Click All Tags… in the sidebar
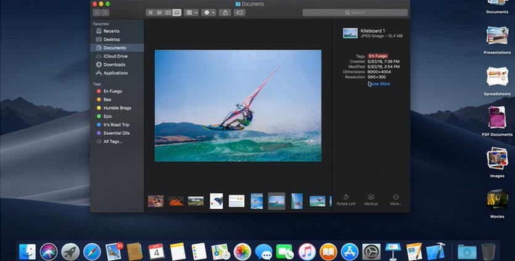Viewport: 515px width, 261px height. (112, 142)
